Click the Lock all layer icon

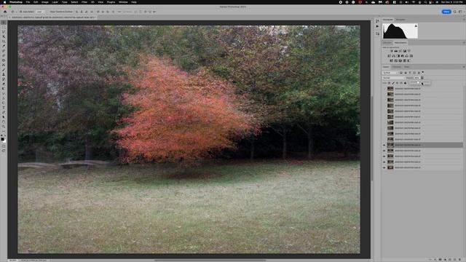(x=405, y=83)
